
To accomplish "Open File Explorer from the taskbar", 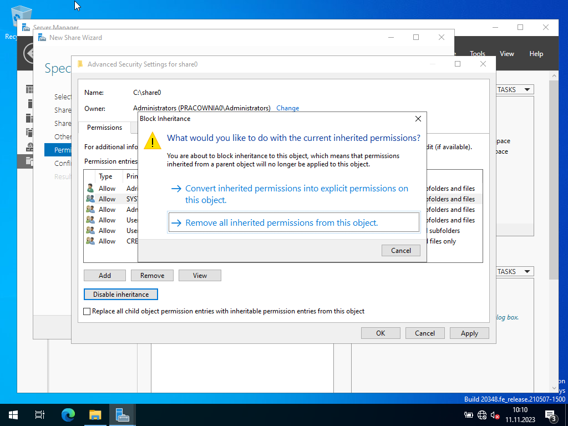I will pos(95,415).
